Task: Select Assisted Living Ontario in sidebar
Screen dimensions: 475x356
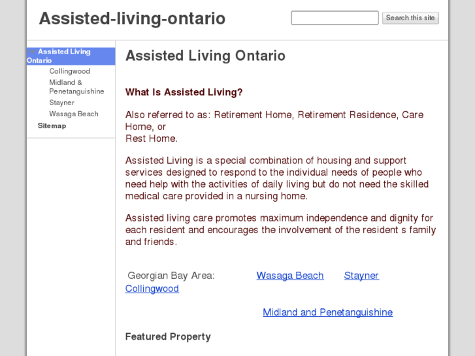Action: tap(64, 52)
